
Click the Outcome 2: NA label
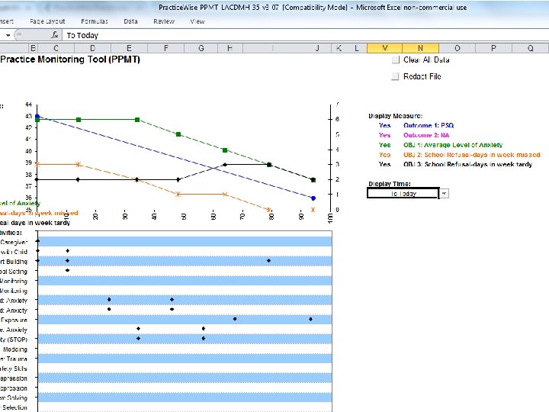click(426, 135)
